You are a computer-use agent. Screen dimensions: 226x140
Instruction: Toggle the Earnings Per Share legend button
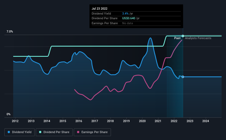(92, 132)
